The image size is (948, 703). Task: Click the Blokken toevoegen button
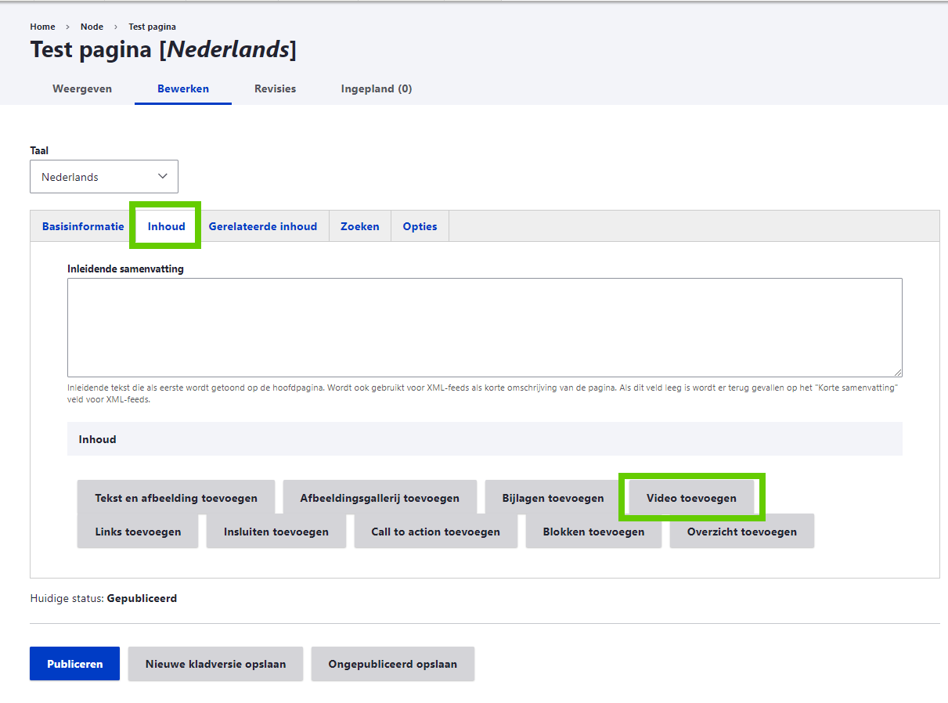593,532
